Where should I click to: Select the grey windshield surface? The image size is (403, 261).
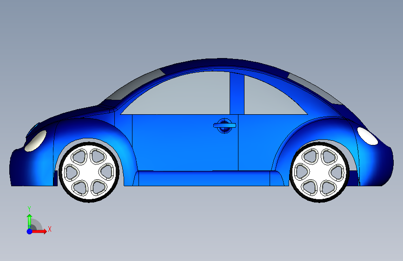coord(136,85)
